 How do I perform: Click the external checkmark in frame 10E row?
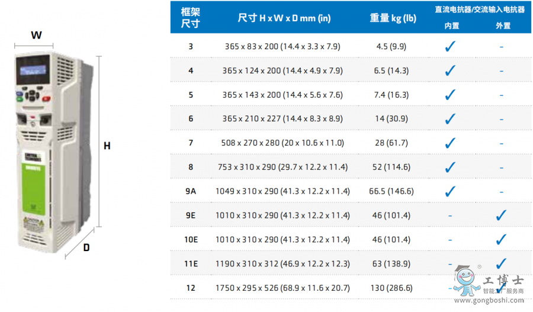coord(501,239)
